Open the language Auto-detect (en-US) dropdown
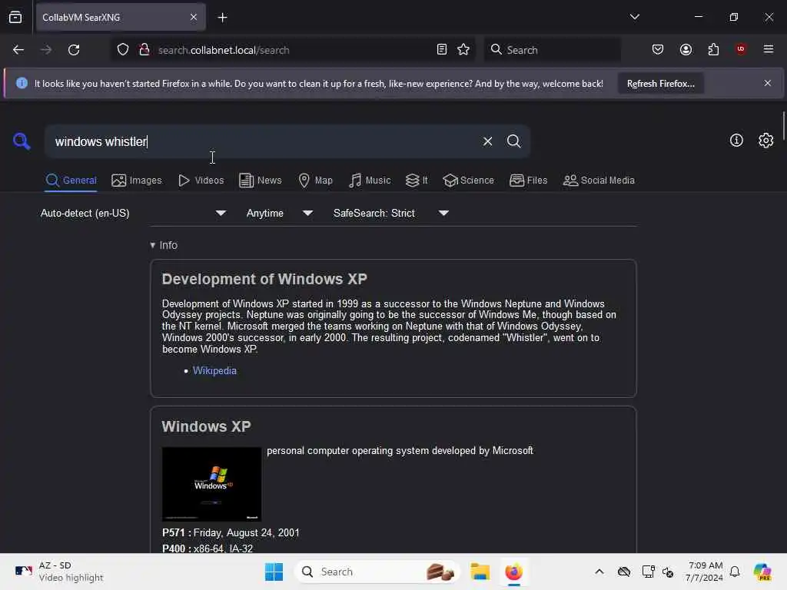The height and width of the screenshot is (590, 787). point(133,214)
